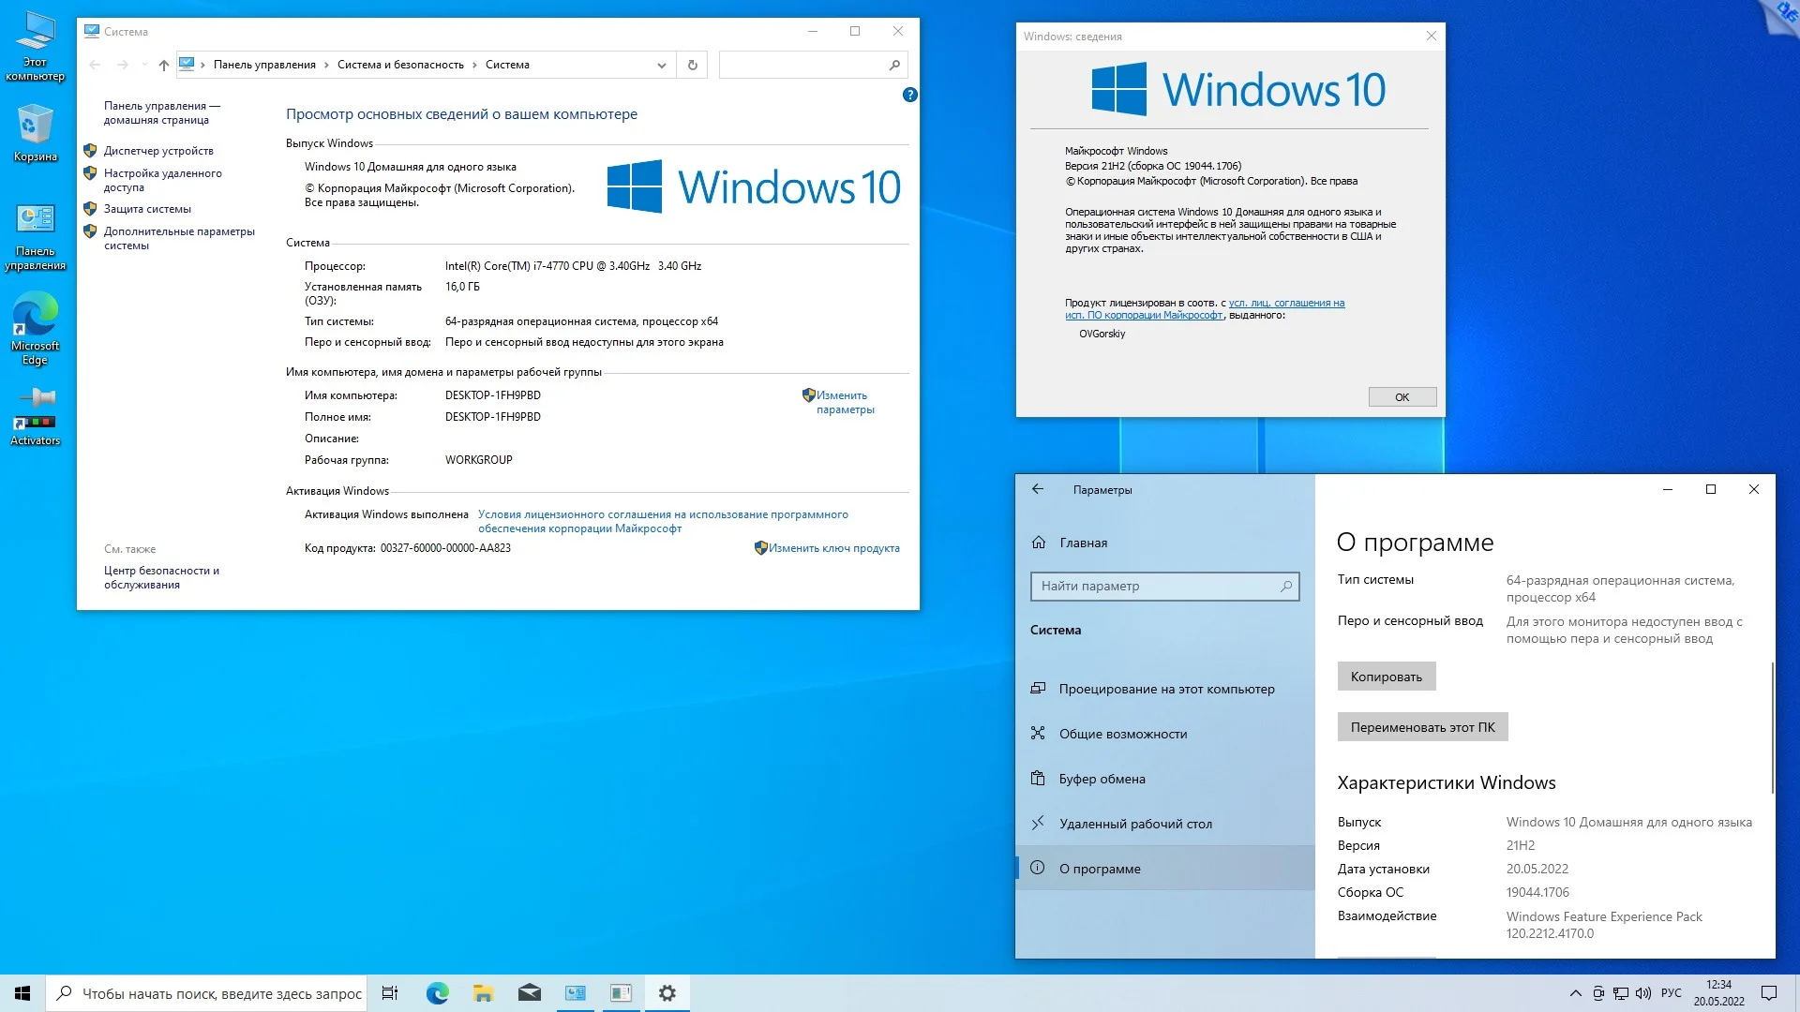Screen dimensions: 1800x1012
Task: Click the settings page vertical scrollbar
Action: pyautogui.click(x=1772, y=727)
